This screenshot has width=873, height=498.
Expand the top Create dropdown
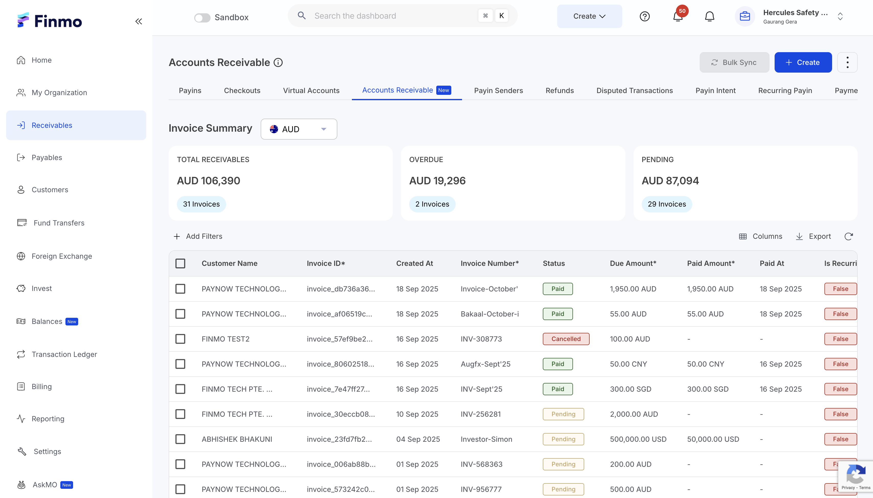point(589,16)
